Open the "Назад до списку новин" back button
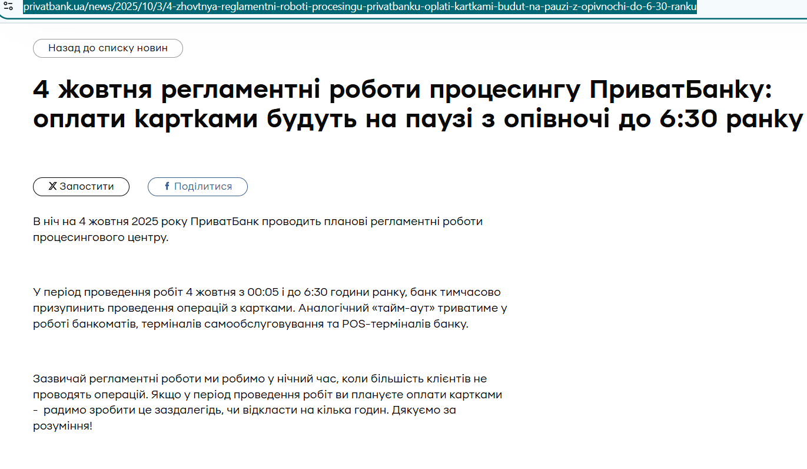 (x=108, y=48)
